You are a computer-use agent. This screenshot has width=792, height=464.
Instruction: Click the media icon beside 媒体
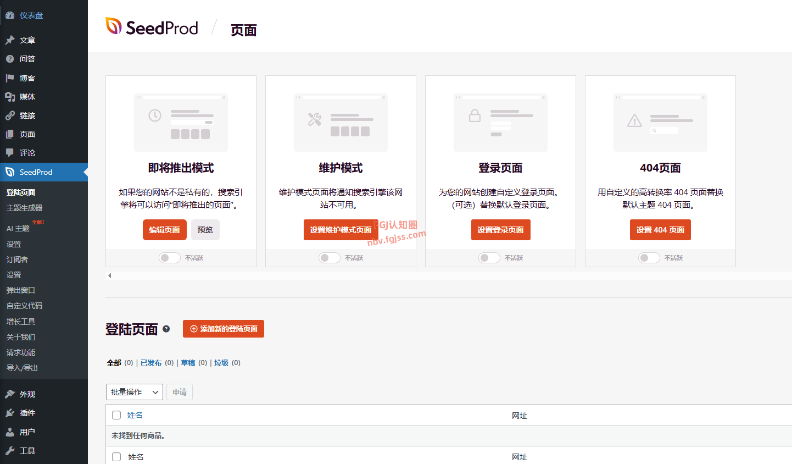click(10, 97)
